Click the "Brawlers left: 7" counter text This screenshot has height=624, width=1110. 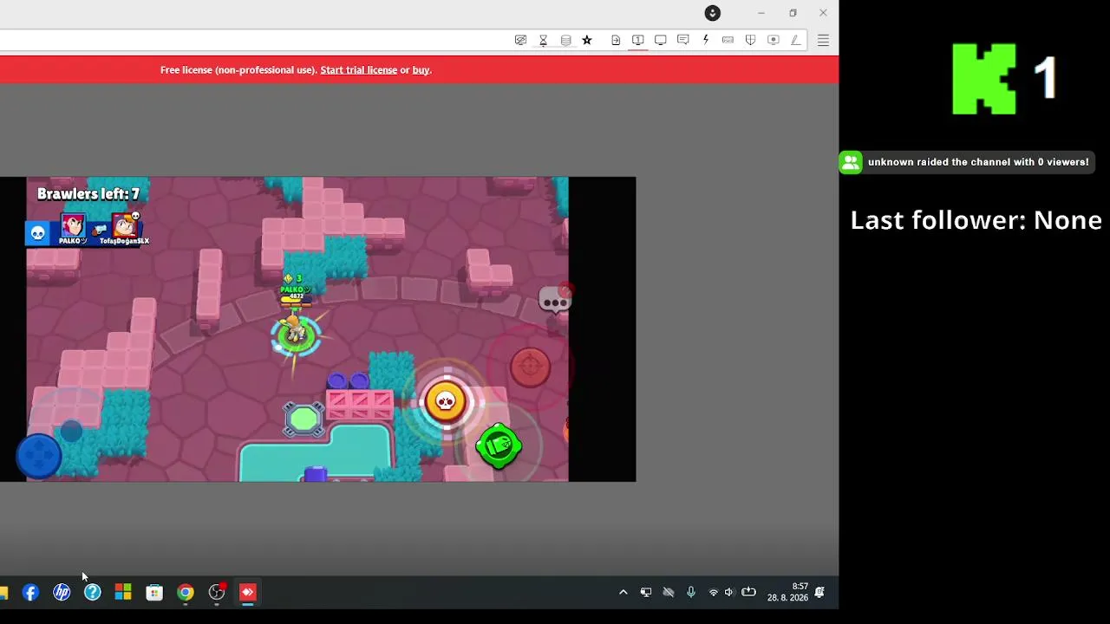(88, 194)
